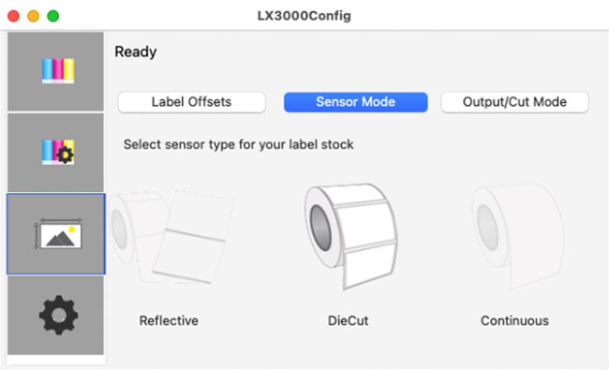
Task: Click the DieCut sensor type label
Action: click(348, 320)
